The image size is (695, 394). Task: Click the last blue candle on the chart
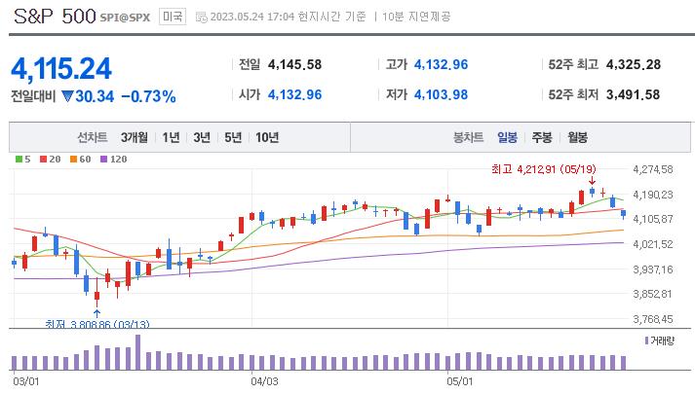pos(624,214)
